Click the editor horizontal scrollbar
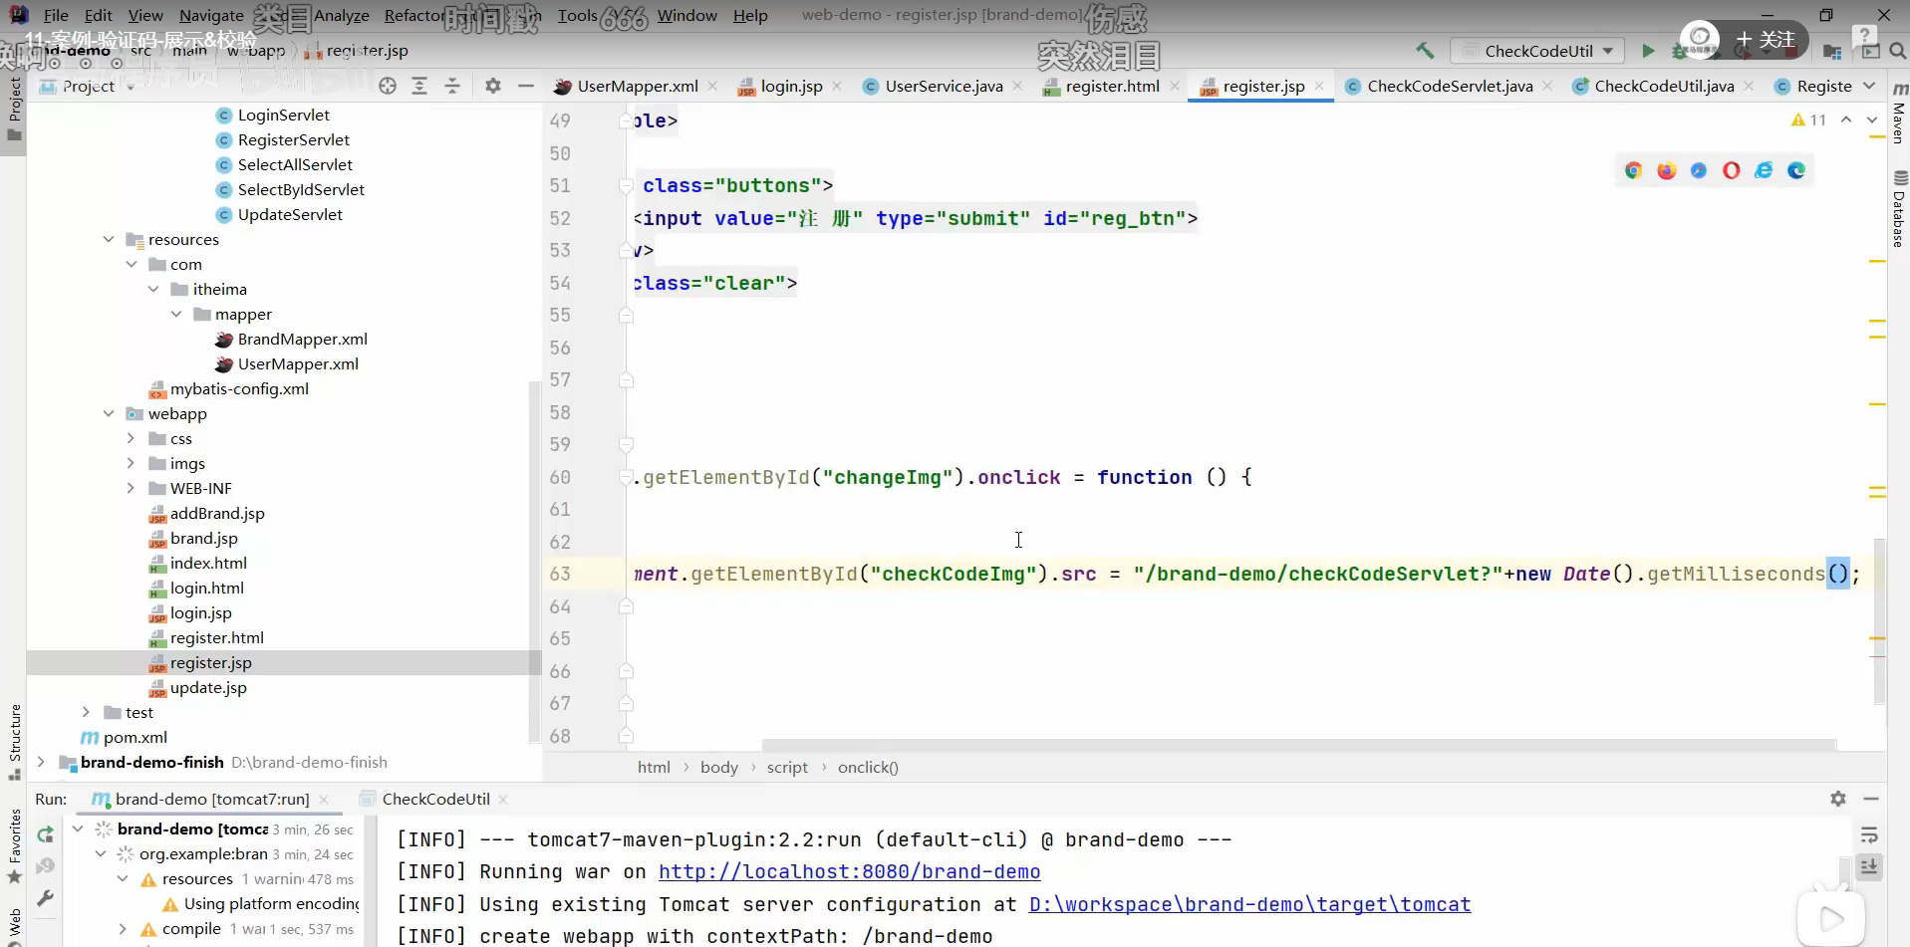This screenshot has height=947, width=1910. 1299,745
